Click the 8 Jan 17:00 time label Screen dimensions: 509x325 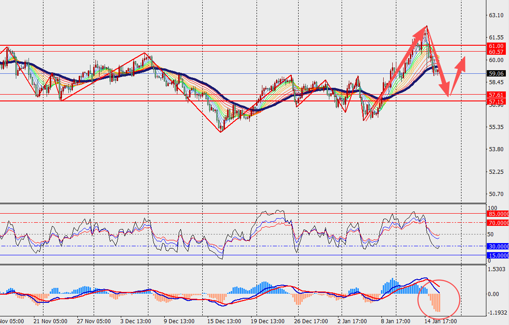pyautogui.click(x=396, y=321)
